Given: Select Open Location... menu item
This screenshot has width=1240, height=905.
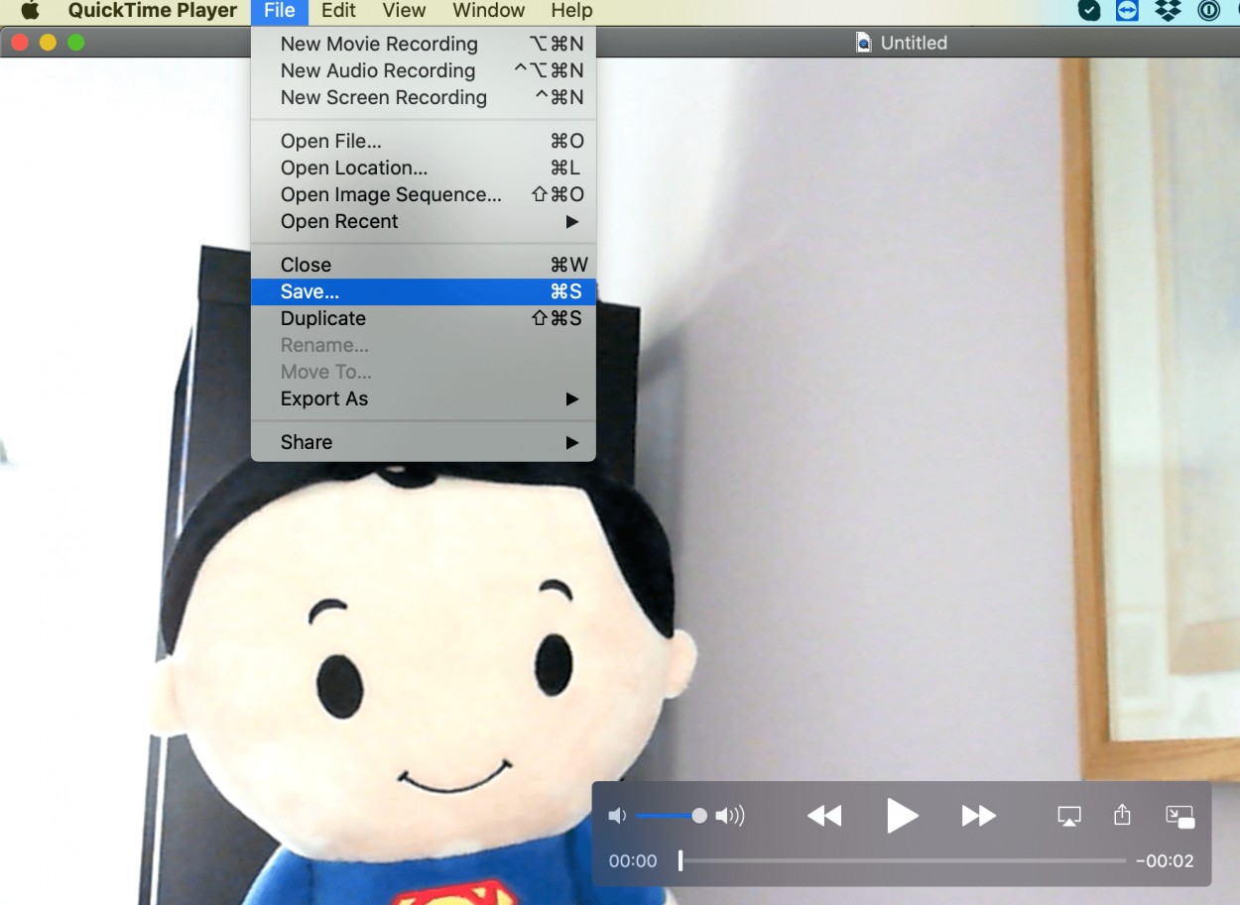Looking at the screenshot, I should coord(424,168).
